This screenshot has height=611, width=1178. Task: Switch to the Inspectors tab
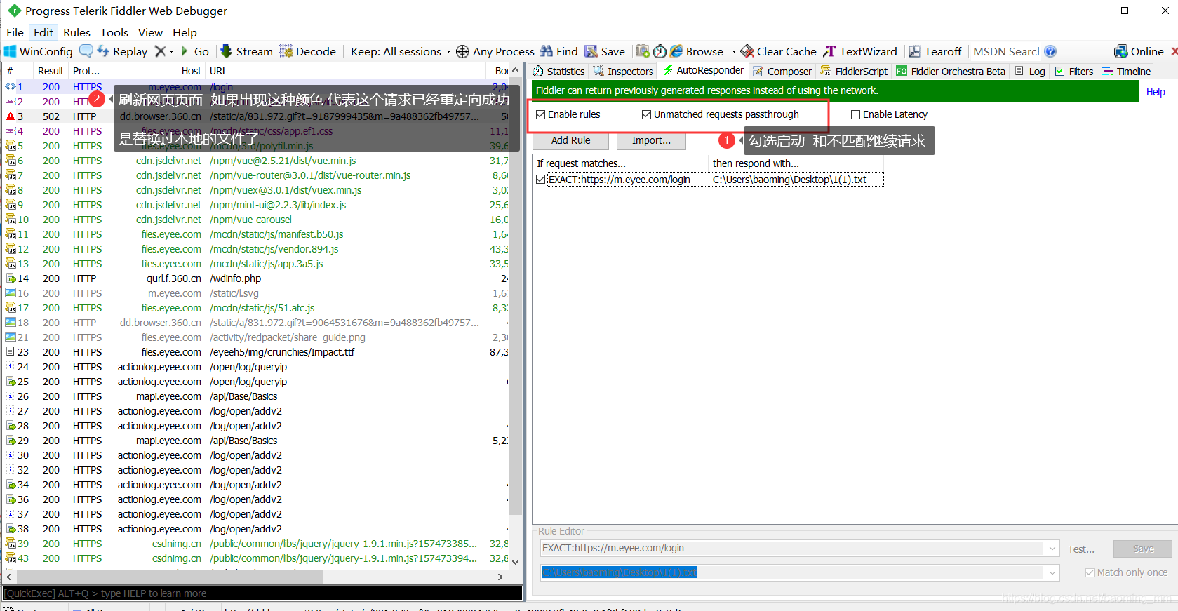[623, 71]
